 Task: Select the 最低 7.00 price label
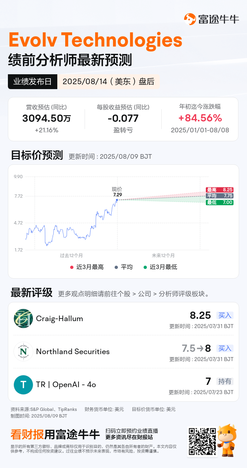pyautogui.click(x=219, y=202)
